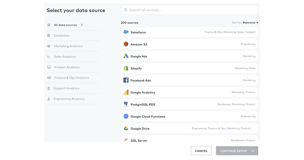This screenshot has height=160, width=304.
Task: Click the Google Ads logo icon
Action: (126, 56)
